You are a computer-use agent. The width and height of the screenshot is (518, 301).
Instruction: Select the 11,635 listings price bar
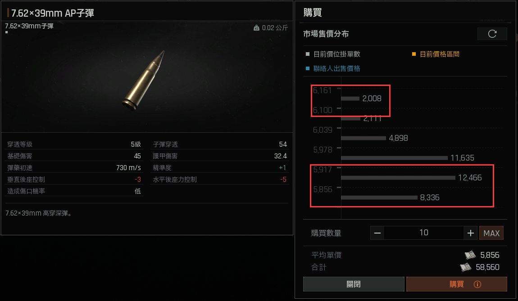point(394,158)
